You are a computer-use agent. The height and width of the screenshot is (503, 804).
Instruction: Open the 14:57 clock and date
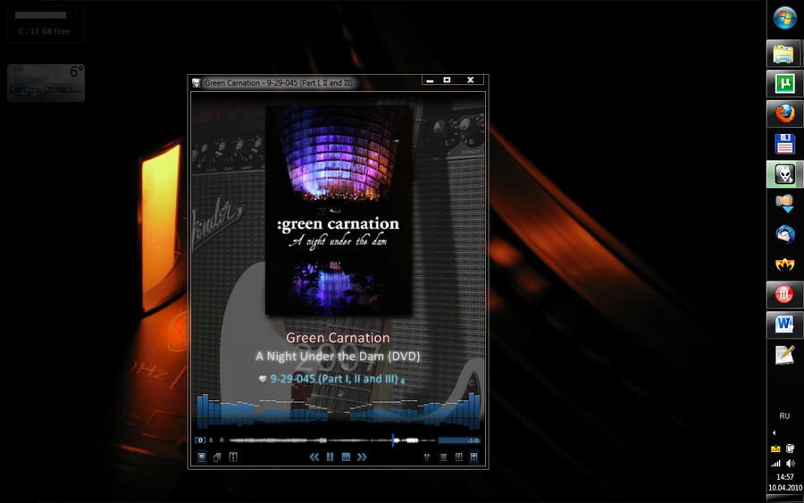(785, 482)
